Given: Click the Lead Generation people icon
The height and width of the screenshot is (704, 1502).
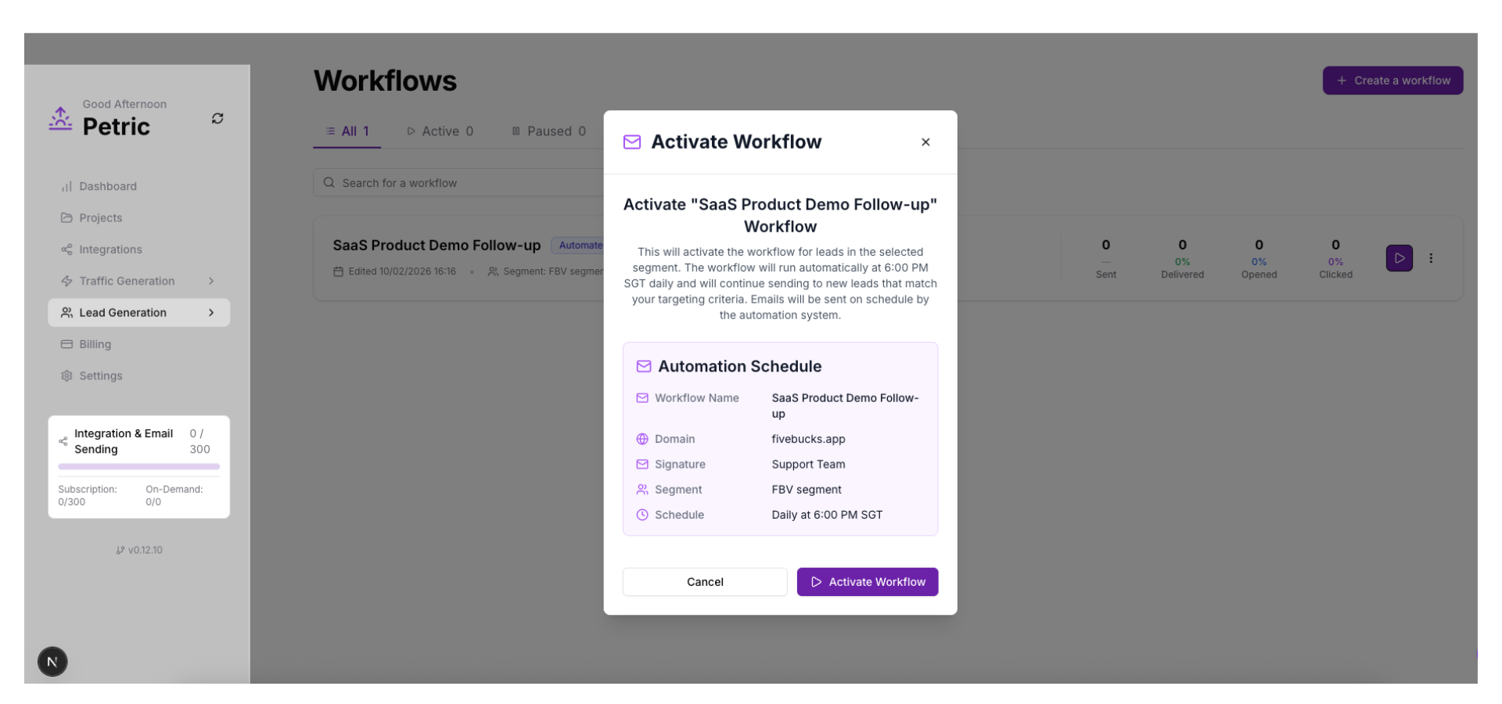Looking at the screenshot, I should tap(66, 312).
